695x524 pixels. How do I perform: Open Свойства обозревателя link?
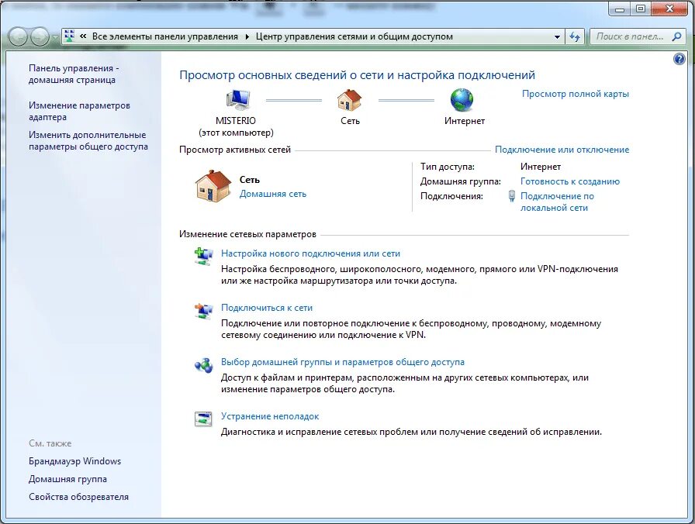point(79,497)
